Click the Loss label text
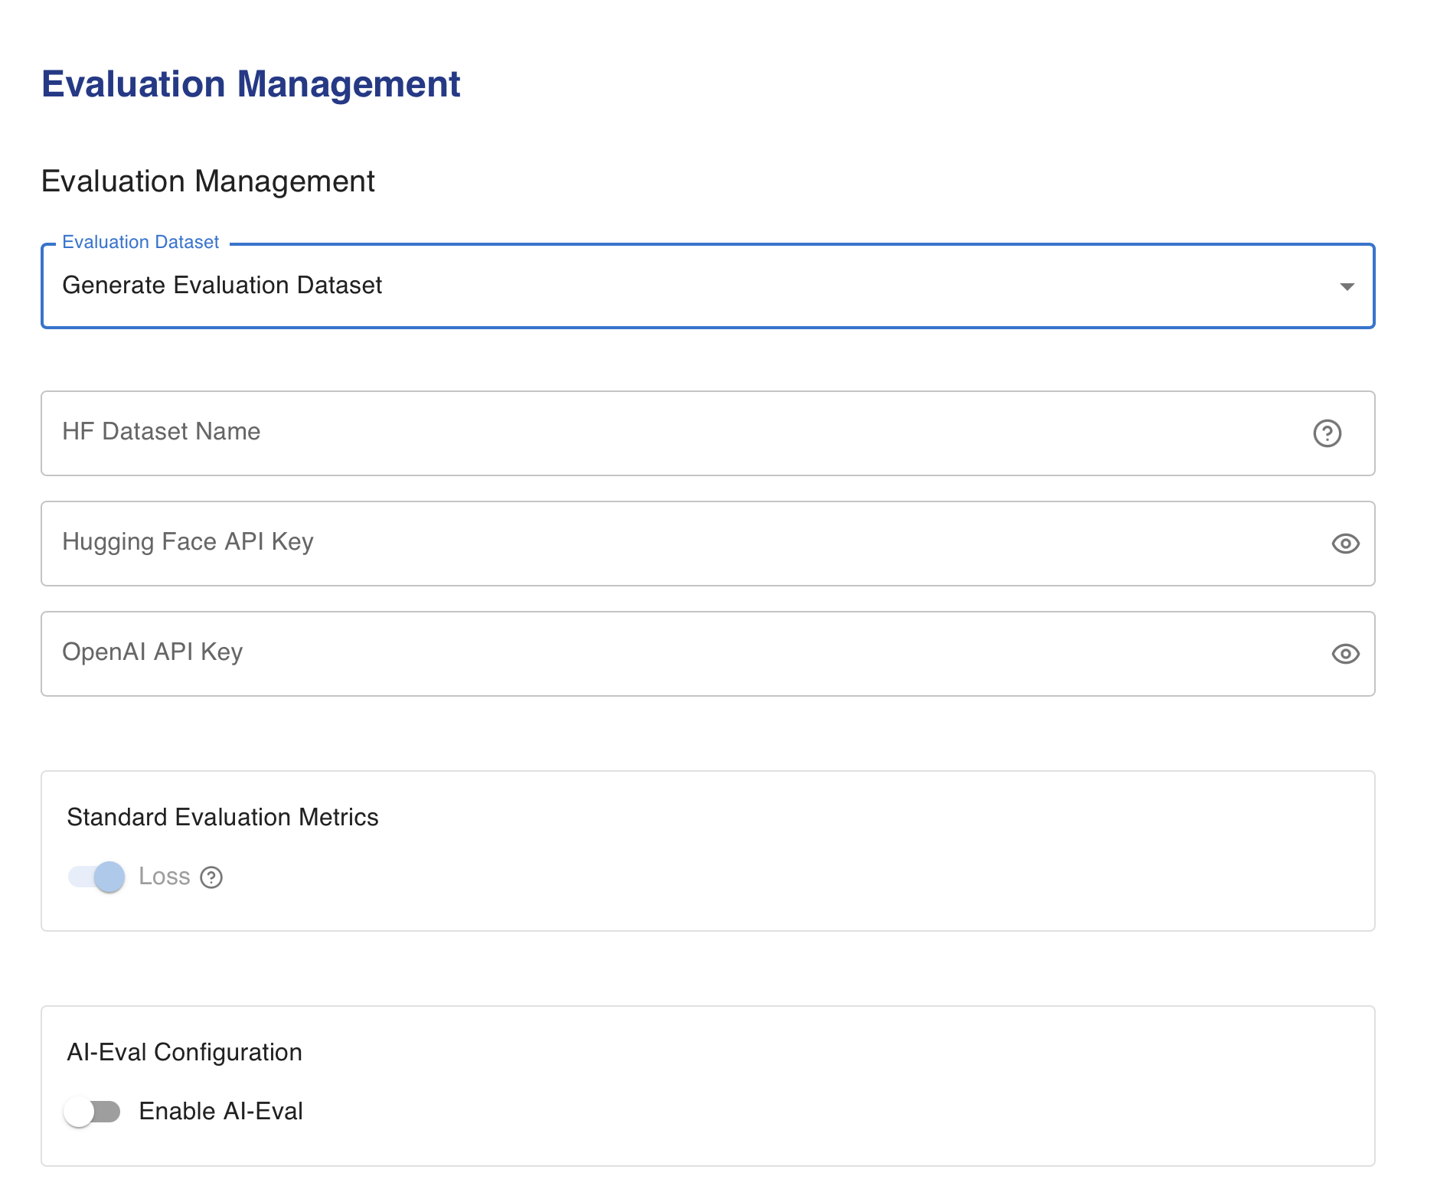 click(x=164, y=877)
